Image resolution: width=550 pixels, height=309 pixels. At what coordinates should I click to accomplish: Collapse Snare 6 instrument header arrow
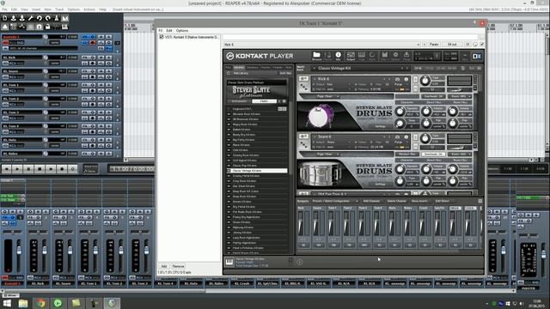point(315,137)
